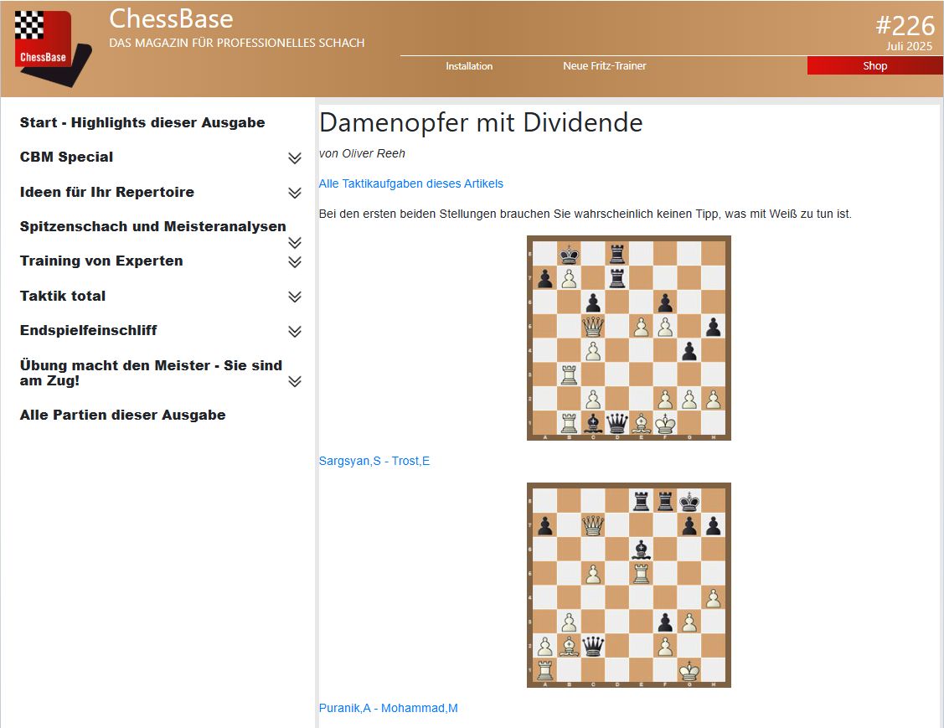Click white queen on first board

pyautogui.click(x=593, y=326)
